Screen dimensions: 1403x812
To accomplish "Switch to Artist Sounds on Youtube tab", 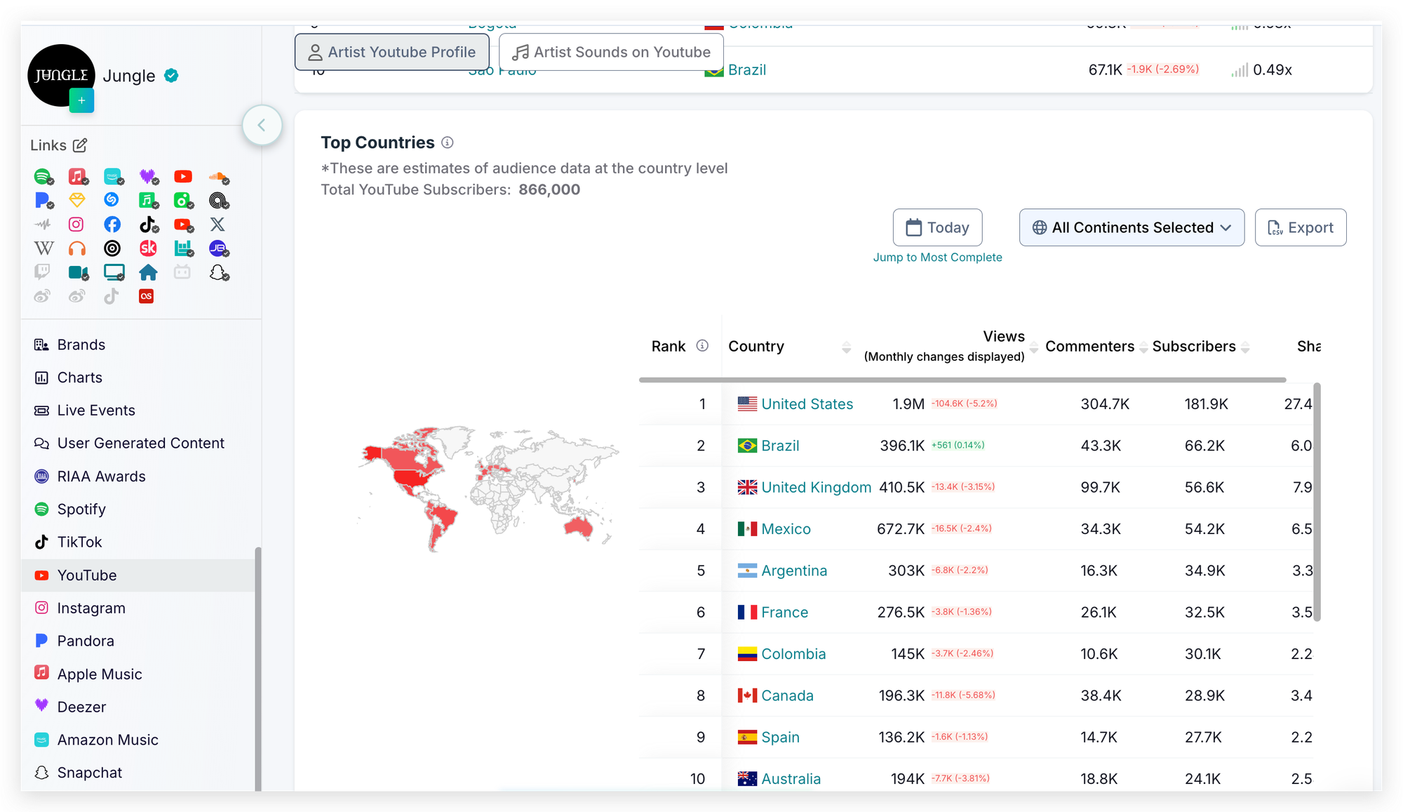I will (x=611, y=52).
